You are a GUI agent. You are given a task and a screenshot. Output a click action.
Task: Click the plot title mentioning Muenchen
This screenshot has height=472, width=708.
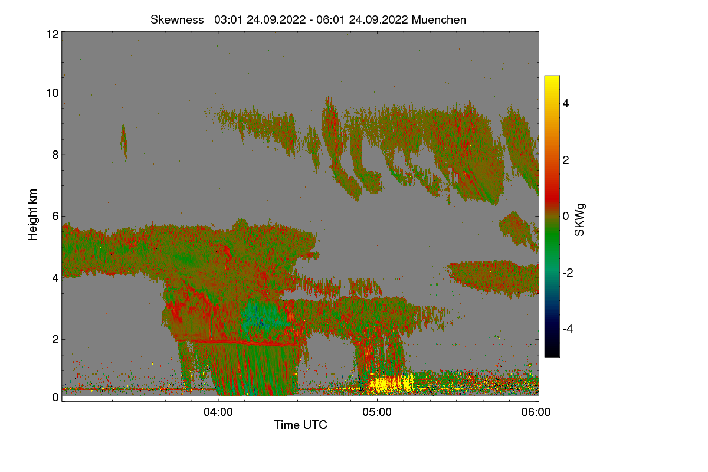pos(308,19)
